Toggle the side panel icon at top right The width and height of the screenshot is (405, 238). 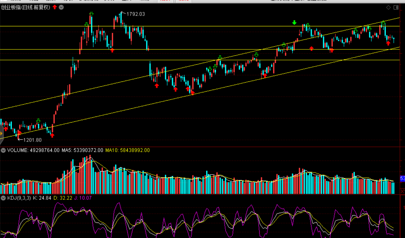point(396,7)
